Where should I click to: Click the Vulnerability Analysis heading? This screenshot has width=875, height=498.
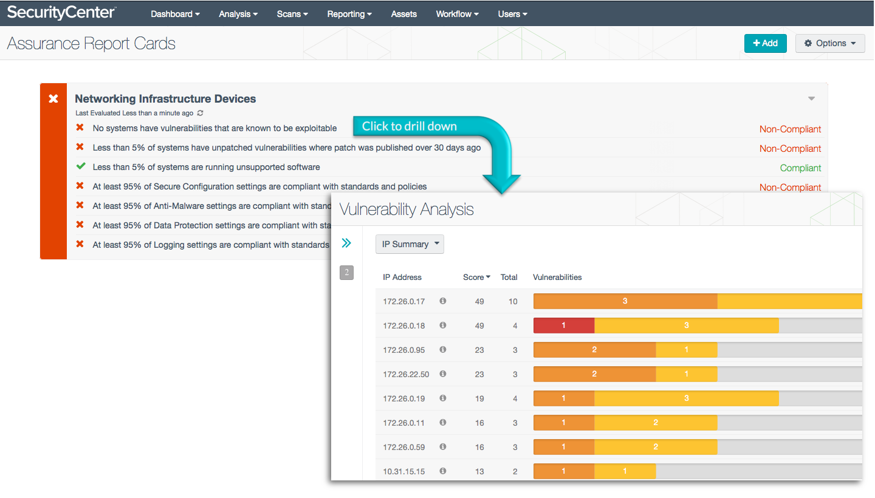click(x=407, y=210)
